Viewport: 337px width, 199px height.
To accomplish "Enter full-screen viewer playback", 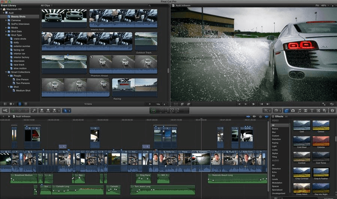I will pyautogui.click(x=324, y=104).
